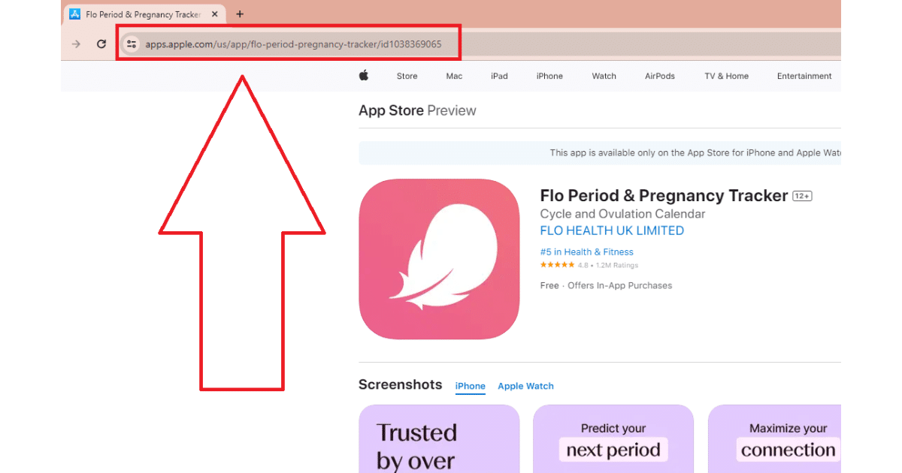902x473 pixels.
Task: Click the App Store Preview heading
Action: (x=417, y=110)
